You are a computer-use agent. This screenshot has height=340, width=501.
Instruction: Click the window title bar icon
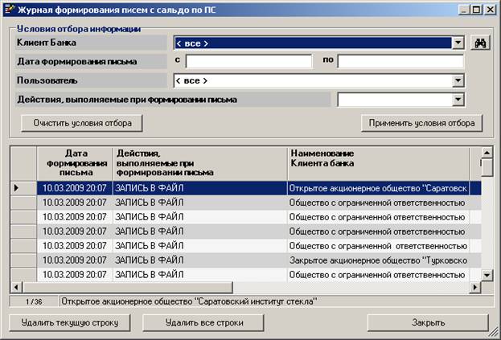[9, 9]
